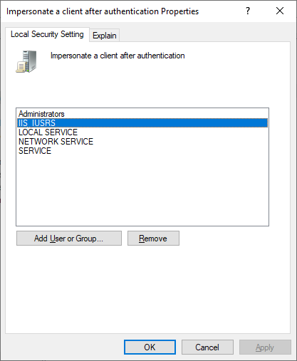Open context help with the question mark

click(248, 11)
